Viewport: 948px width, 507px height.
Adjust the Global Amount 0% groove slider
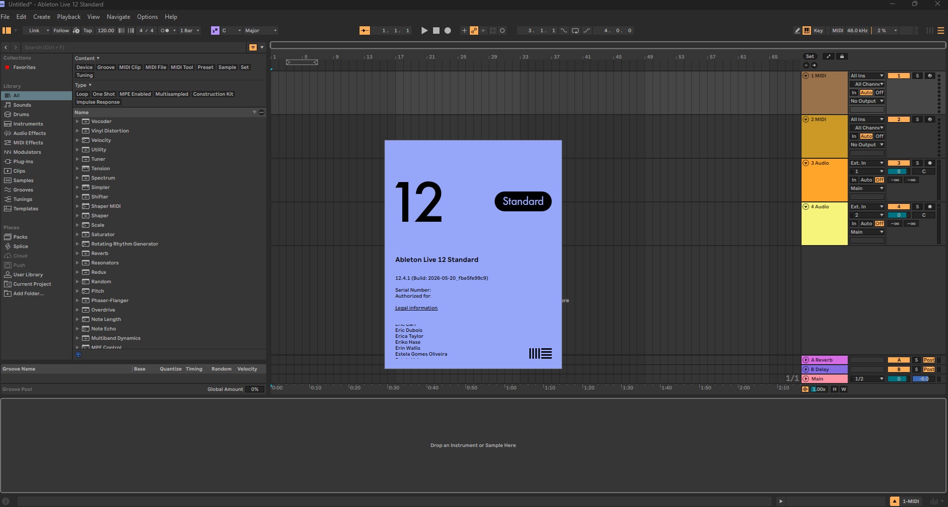(255, 389)
